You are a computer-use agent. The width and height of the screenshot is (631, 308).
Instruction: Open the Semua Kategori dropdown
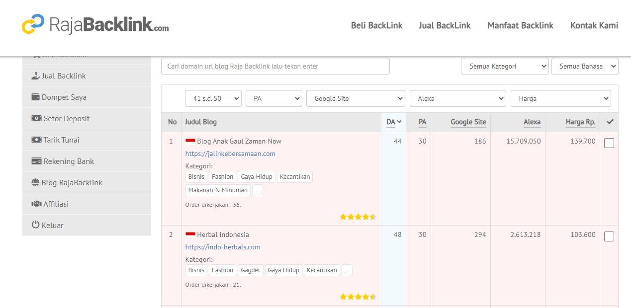pos(504,66)
